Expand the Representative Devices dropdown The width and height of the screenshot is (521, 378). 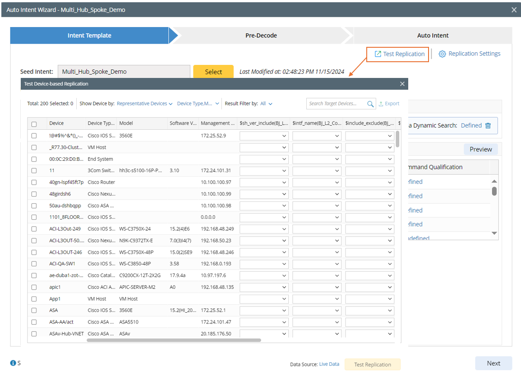tap(144, 104)
